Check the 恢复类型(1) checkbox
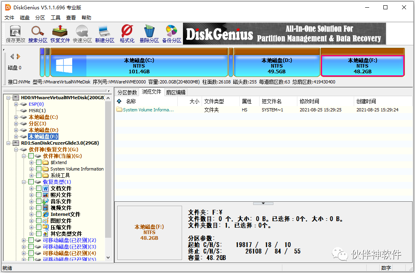 click(x=31, y=182)
